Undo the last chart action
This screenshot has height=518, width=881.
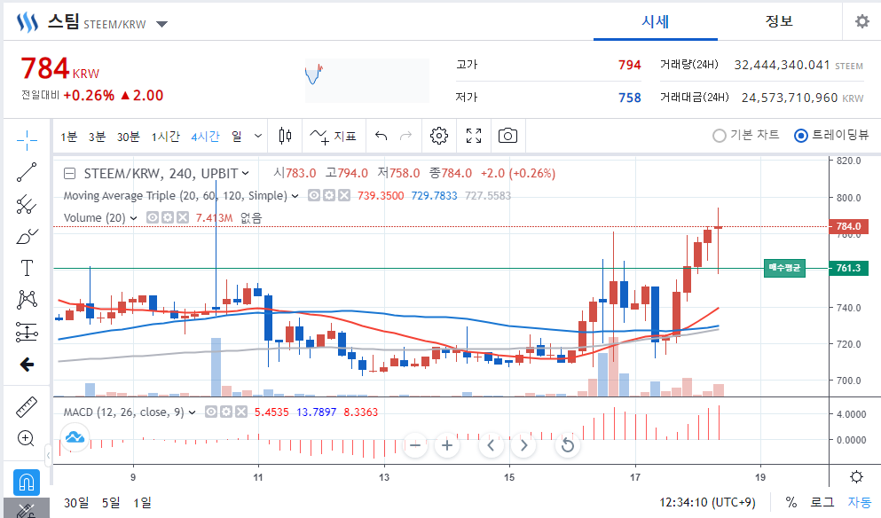[381, 136]
